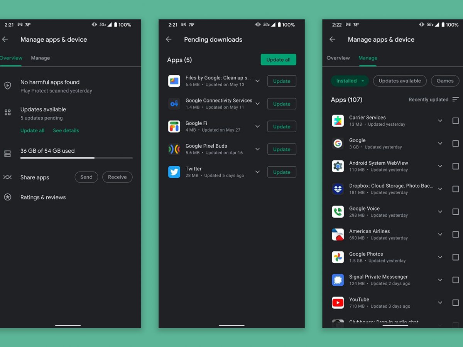Check the Carrier Services checkbox
This screenshot has width=463, height=347.
click(x=456, y=121)
